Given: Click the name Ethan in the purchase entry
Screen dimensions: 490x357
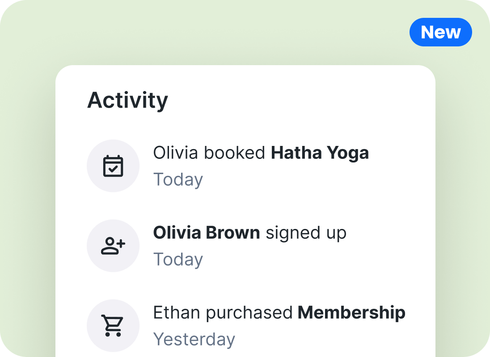Looking at the screenshot, I should point(177,312).
